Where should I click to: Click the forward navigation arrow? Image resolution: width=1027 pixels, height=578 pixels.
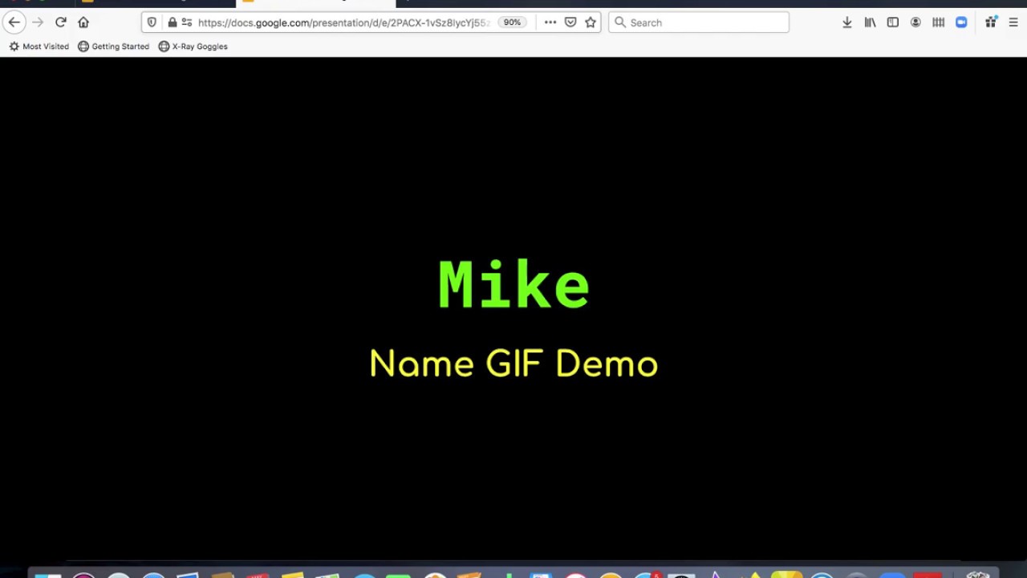pyautogui.click(x=38, y=22)
